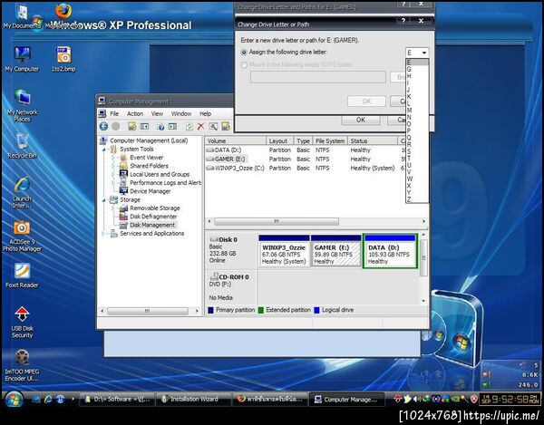Click the NTFS folder path input field
Viewport: 544px width, 425px height.
click(318, 77)
